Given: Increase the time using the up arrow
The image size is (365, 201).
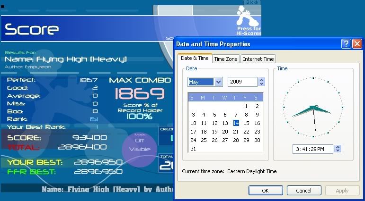Looking at the screenshot, I should (x=338, y=147).
